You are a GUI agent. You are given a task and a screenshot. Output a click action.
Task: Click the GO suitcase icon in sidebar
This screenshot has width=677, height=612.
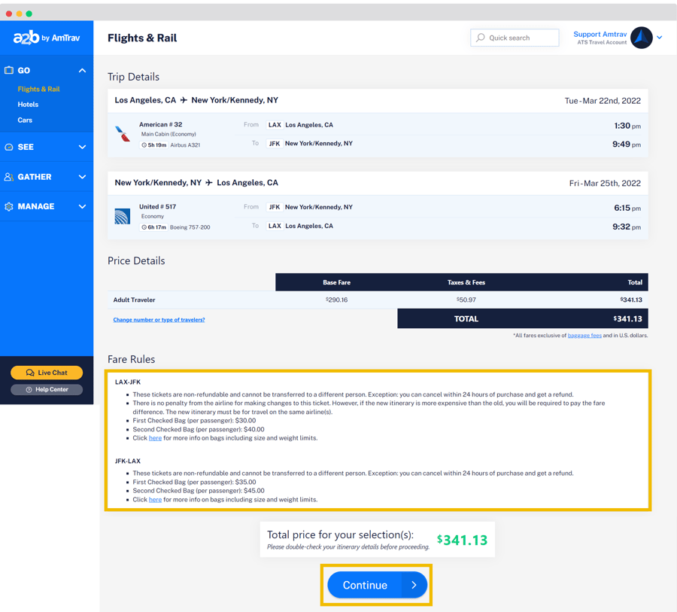[x=9, y=70]
